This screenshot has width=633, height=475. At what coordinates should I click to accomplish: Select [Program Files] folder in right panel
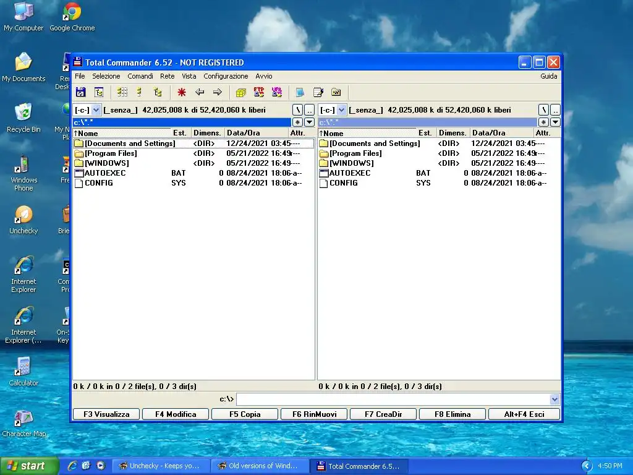point(440,153)
